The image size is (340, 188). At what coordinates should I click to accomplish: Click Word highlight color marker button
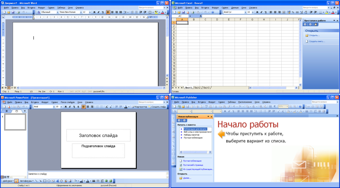tap(156, 12)
